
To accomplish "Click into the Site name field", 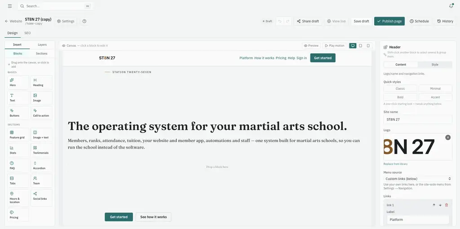I will click(x=418, y=119).
